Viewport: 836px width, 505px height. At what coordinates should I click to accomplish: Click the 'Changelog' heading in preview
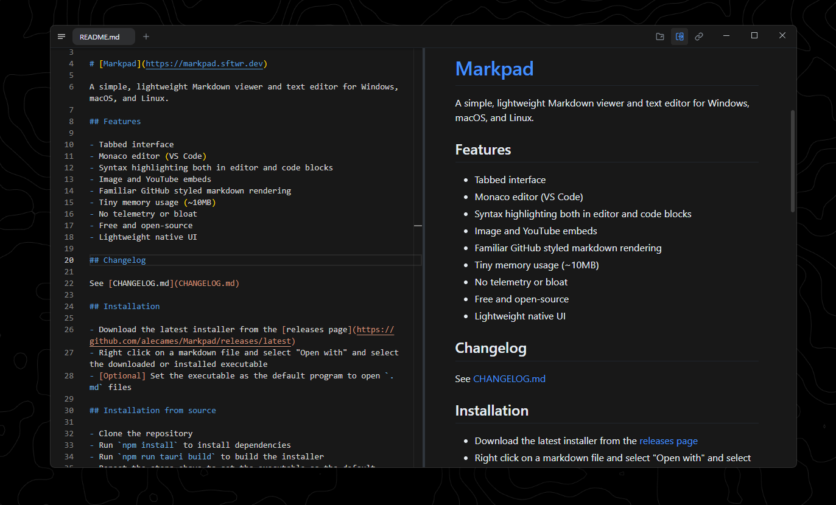coord(491,348)
